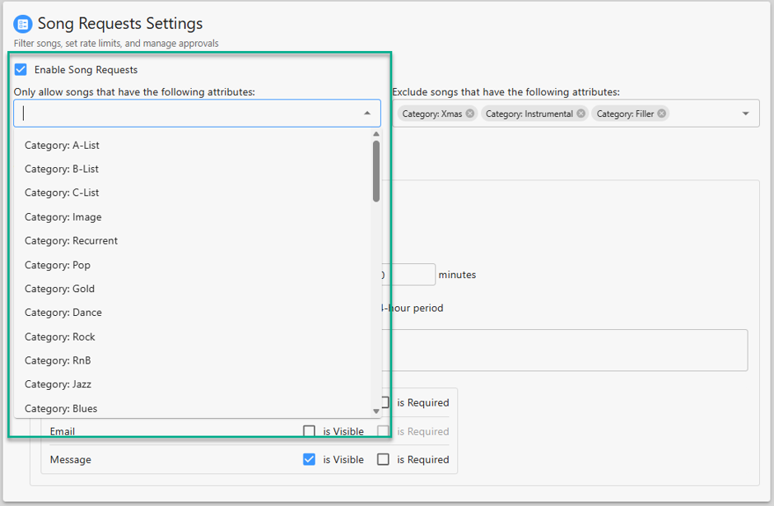Click the minutes number input field
Image resolution: width=774 pixels, height=506 pixels.
click(x=408, y=275)
